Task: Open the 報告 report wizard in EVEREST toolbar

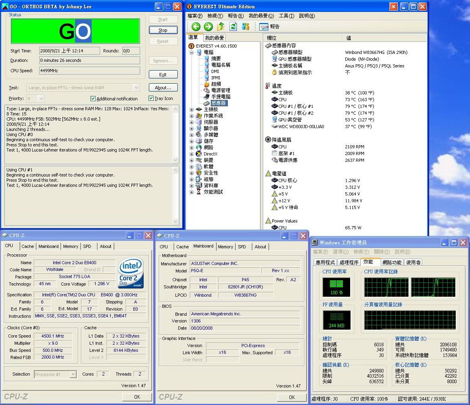Action: [269, 27]
